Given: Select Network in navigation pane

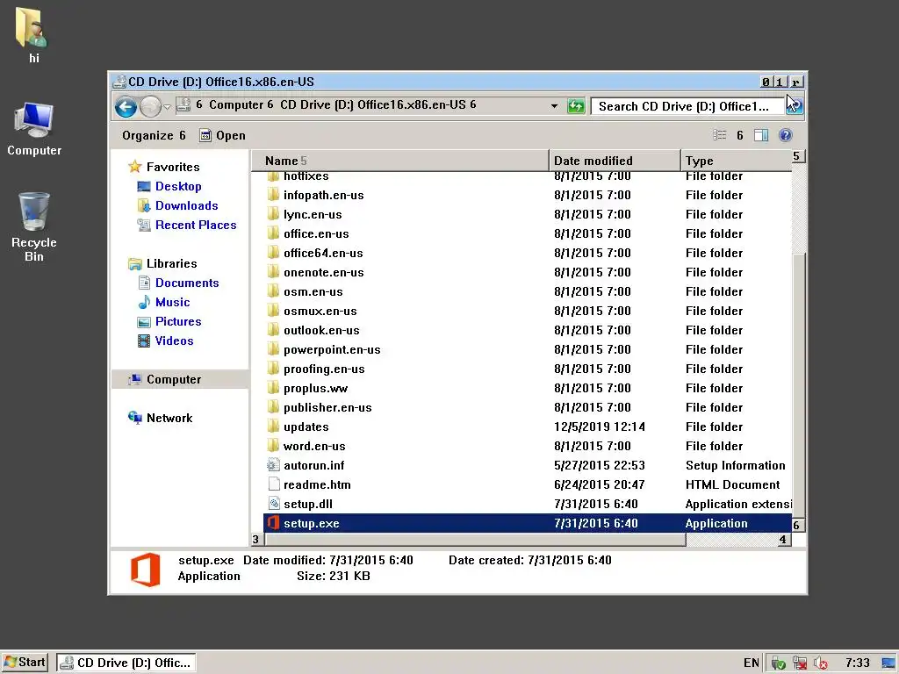Looking at the screenshot, I should click(x=161, y=418).
